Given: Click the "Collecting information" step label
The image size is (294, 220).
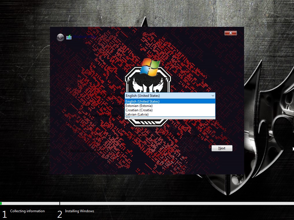Looking at the screenshot, I should coord(27,211).
